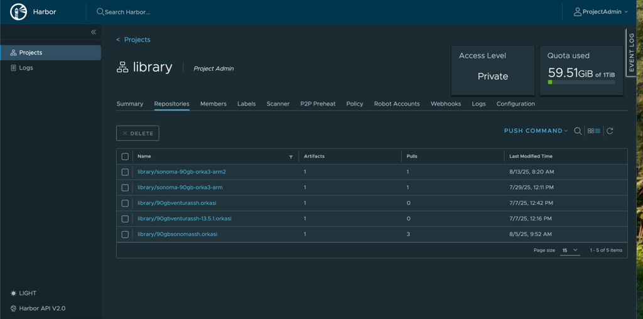Check the library/sonoma-90gb-orka3-arm2 row checkbox
643x319 pixels.
click(125, 172)
